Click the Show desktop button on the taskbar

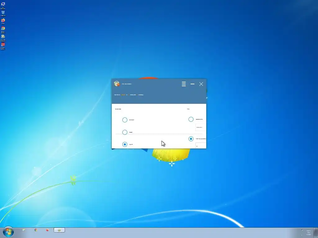pos(316,233)
